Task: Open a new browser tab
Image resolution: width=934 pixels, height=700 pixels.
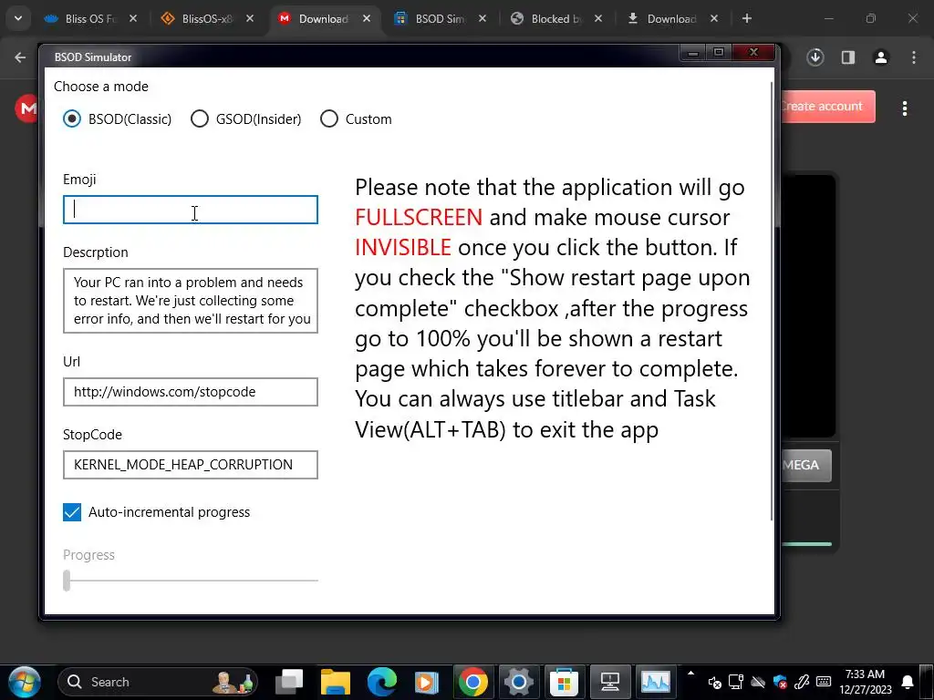Action: pos(747,18)
